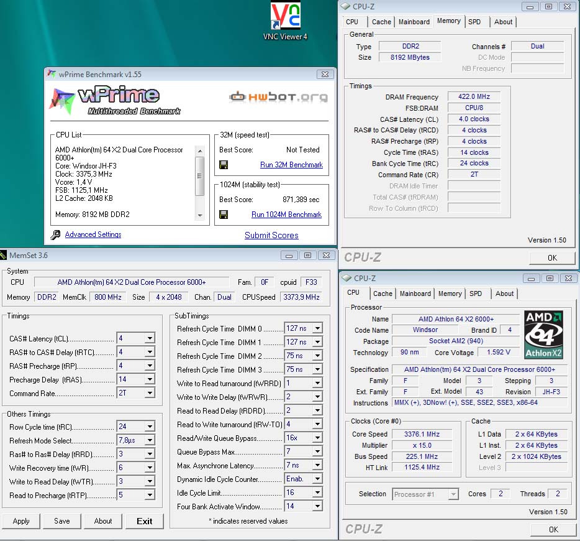
Task: Click the upper CPU-Z window title icon
Action: tap(345, 6)
